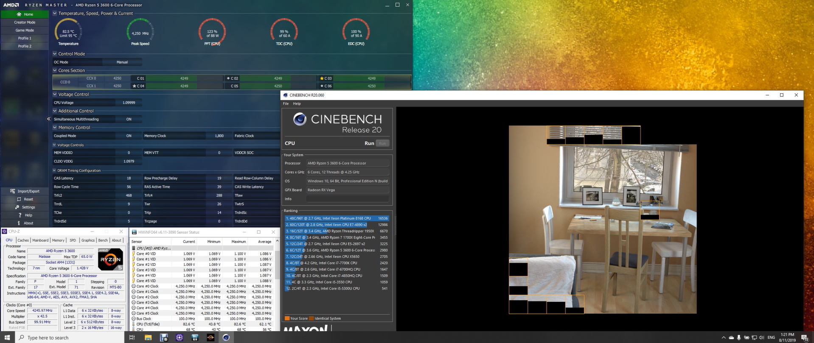Open Import/Export in Ryzen Master
814x343 pixels.
click(25, 191)
